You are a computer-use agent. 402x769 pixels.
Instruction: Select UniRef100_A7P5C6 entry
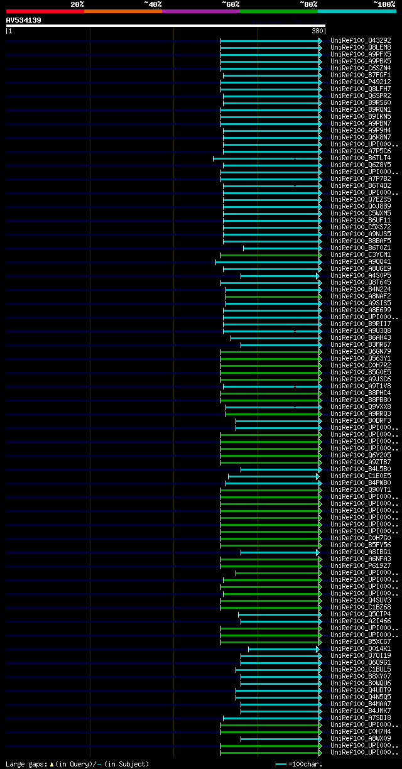[x=361, y=151]
